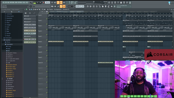Expand the FL STUDIO 20.8 news panel arrow
This screenshot has width=174, height=98.
(131, 7)
